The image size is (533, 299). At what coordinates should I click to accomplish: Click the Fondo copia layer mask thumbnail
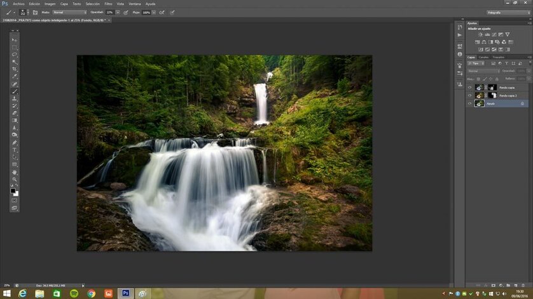pyautogui.click(x=492, y=87)
